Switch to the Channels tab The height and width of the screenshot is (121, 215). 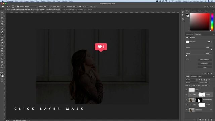(194, 76)
